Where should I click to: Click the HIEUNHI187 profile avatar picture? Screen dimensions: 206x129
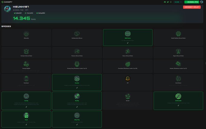point(7,9)
